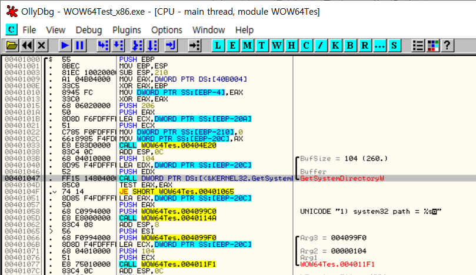This screenshot has width=476, height=275.
Task: Open Handles window H button
Action: tap(291, 45)
